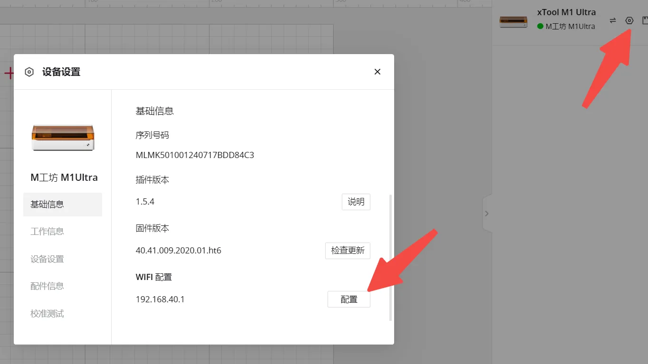Click the M1 Ultra device image in the dialog
The image size is (648, 364).
click(63, 138)
